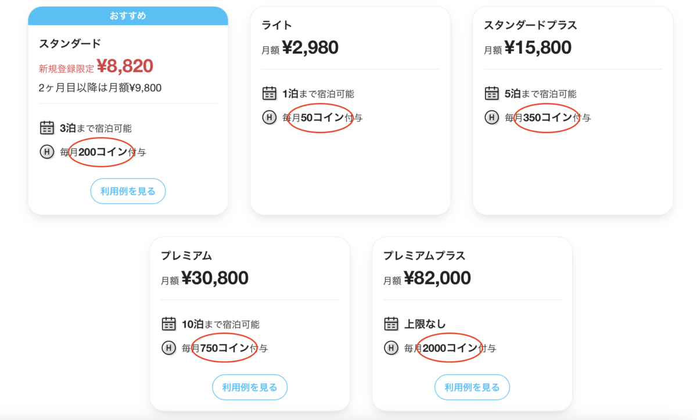Click the calendar icon in Premium Plus plan
697x420 pixels.
391,324
